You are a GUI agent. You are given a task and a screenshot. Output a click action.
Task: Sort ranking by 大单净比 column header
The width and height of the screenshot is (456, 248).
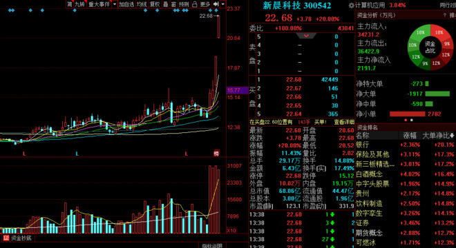coord(438,136)
